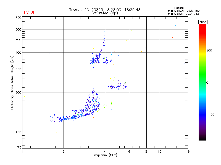The width and height of the screenshot is (221, 165).
Task: Click the 'mean, sd,O: -99.8, 19.4' line
Action: 184,11
